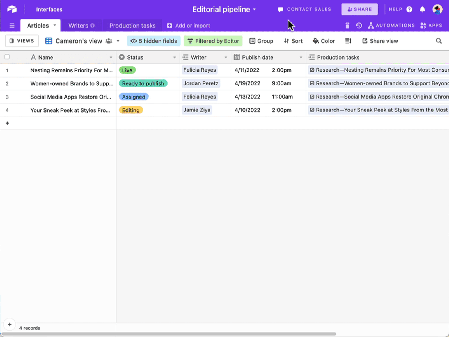Open the tables list hamburger menu

click(x=12, y=26)
